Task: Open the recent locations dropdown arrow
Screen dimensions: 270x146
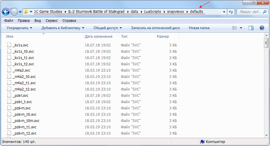Action: point(20,12)
